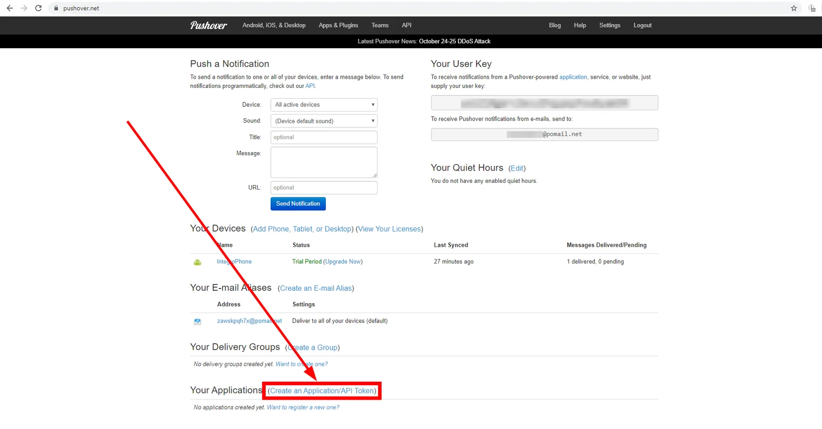The image size is (822, 429).
Task: Click Create an Application/API Token link
Action: point(322,391)
